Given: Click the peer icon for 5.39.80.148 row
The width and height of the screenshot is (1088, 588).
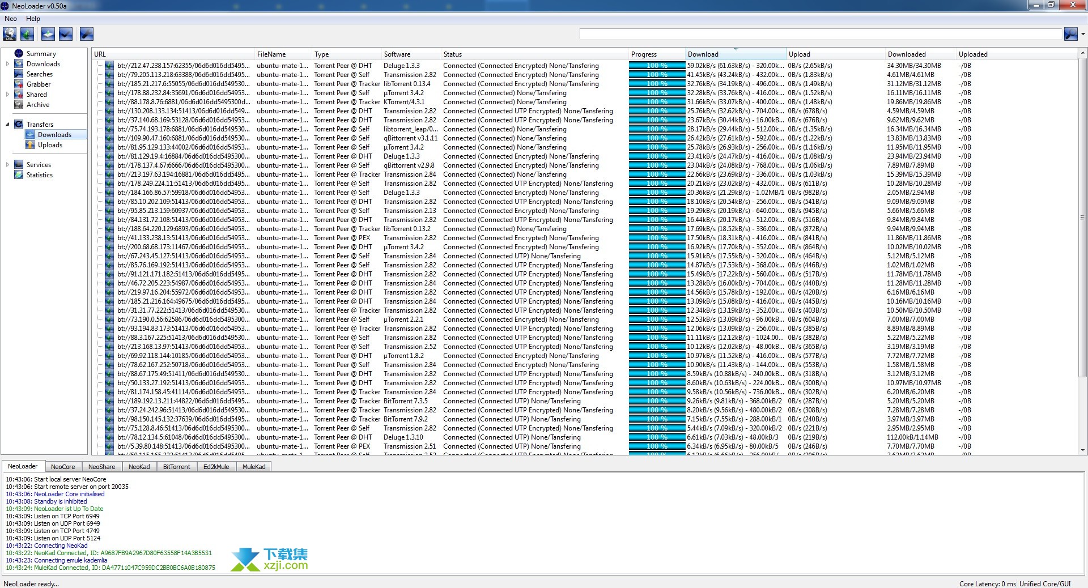Looking at the screenshot, I should 109,446.
